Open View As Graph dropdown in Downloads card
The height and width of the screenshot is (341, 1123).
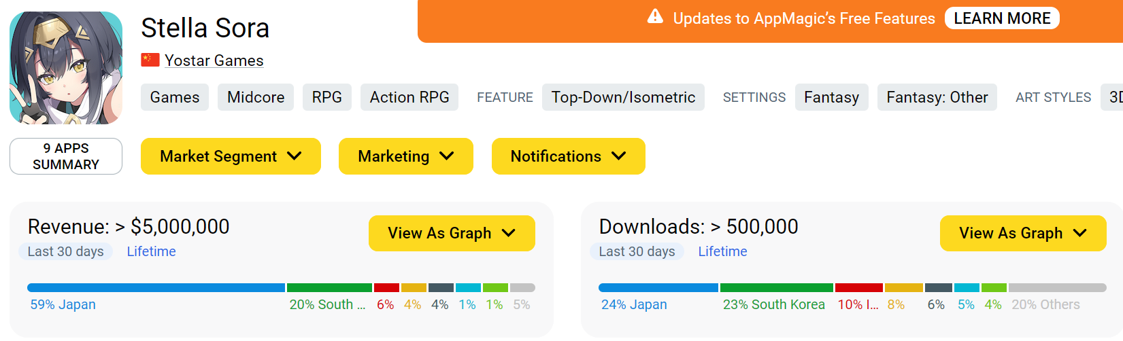(1023, 233)
